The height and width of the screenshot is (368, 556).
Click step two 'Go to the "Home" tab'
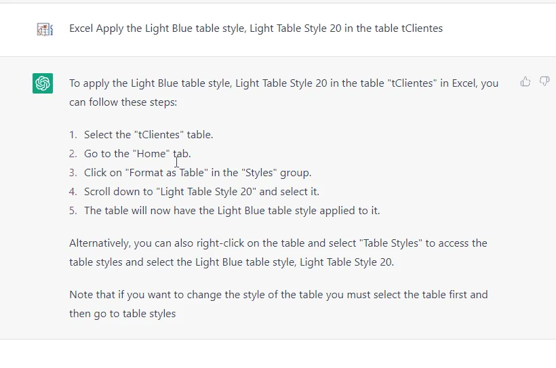[x=138, y=154]
